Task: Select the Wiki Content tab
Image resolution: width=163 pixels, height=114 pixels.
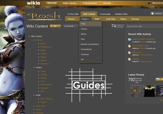Action: (x=89, y=14)
